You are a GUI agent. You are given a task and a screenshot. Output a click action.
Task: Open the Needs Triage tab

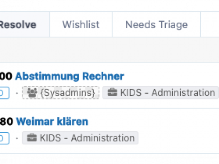(x=157, y=24)
